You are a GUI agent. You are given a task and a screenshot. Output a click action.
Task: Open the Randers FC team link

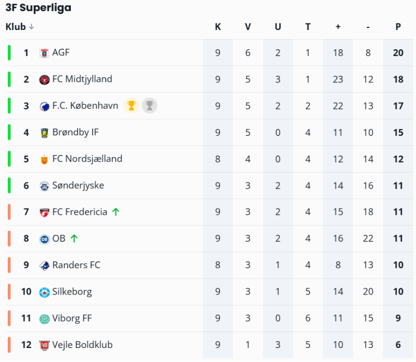[x=76, y=265]
